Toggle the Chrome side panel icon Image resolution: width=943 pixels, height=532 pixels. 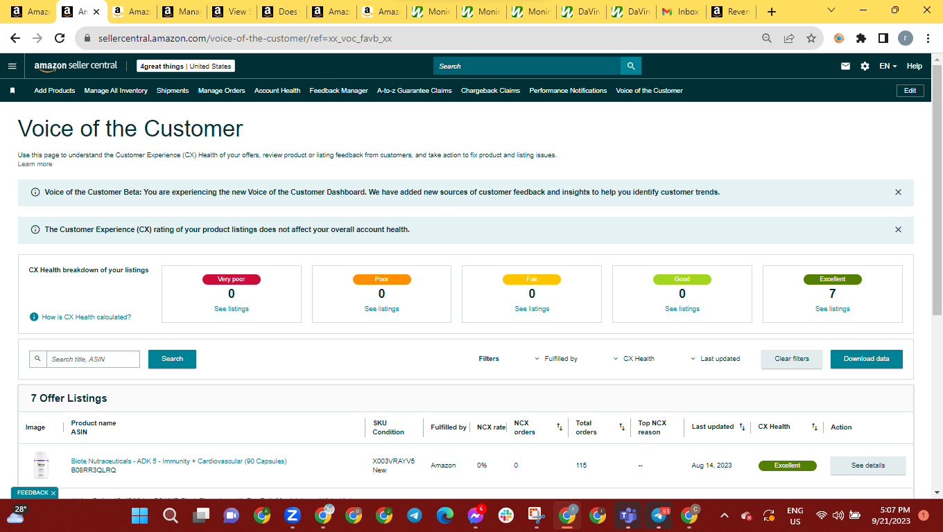click(883, 39)
